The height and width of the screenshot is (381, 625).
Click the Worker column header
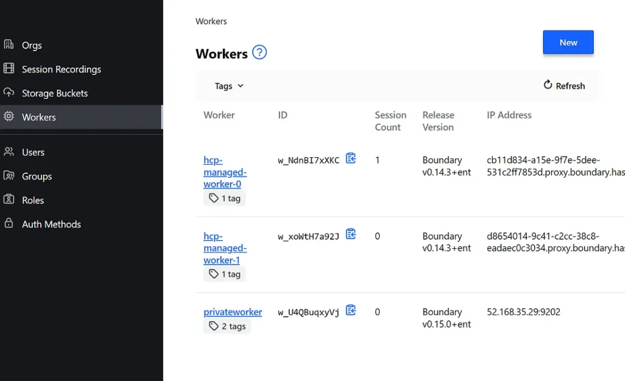[219, 115]
